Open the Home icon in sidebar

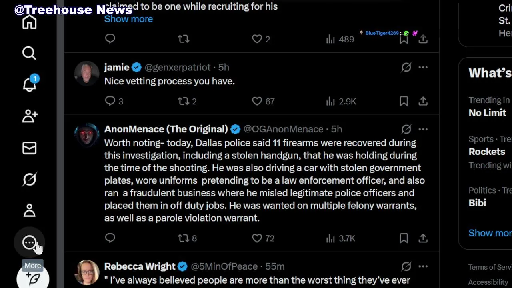[x=29, y=22]
